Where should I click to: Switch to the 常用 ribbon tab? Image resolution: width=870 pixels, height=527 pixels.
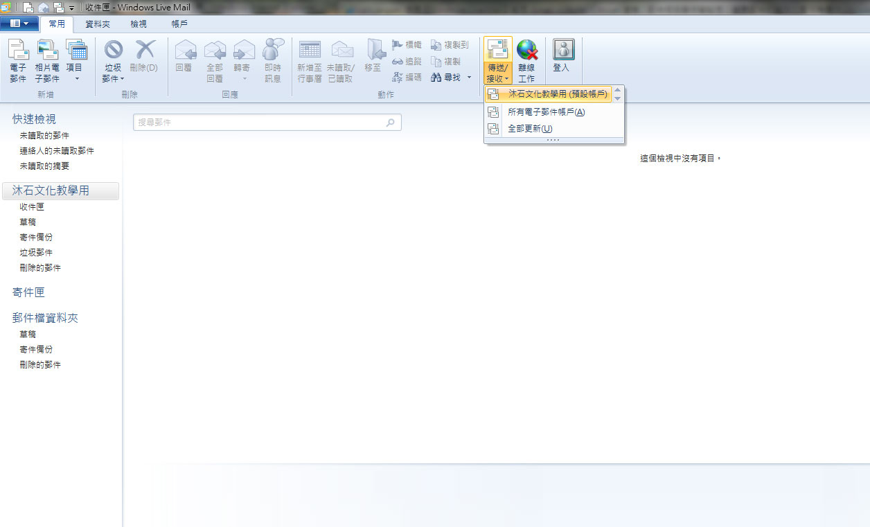[57, 24]
